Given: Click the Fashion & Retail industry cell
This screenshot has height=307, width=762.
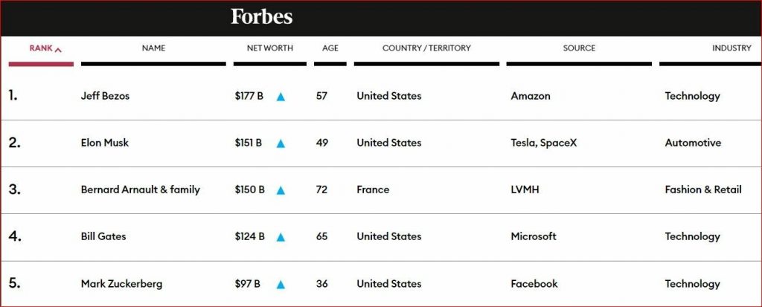Looking at the screenshot, I should 702,190.
